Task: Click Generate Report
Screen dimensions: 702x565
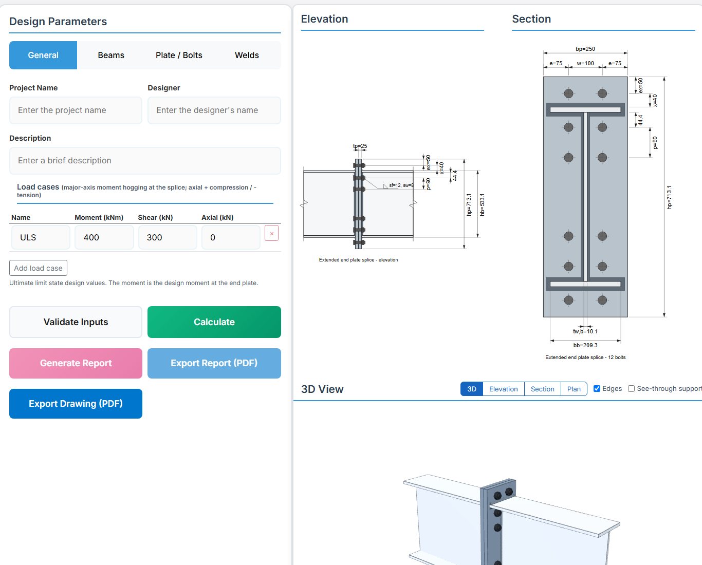Action: pyautogui.click(x=76, y=363)
